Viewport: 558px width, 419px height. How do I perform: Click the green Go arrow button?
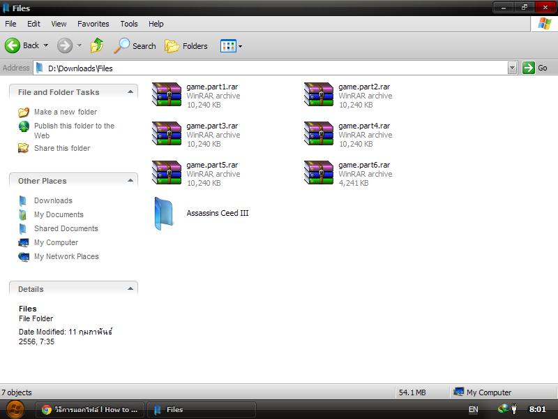[529, 68]
